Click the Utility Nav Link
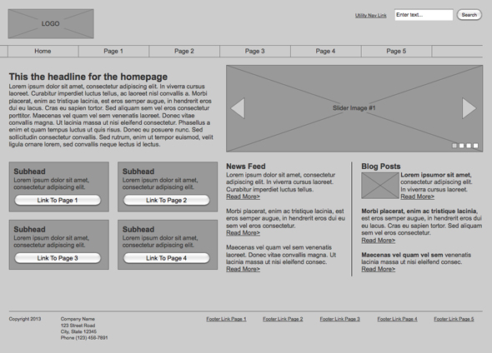This screenshot has width=492, height=353. [370, 15]
